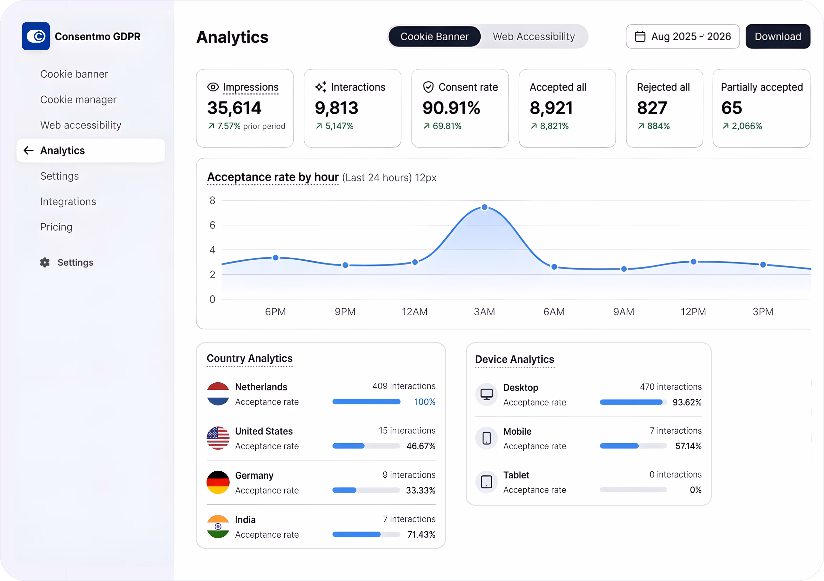Click the Desktop acceptance rate bar
The image size is (824, 581).
click(x=633, y=402)
